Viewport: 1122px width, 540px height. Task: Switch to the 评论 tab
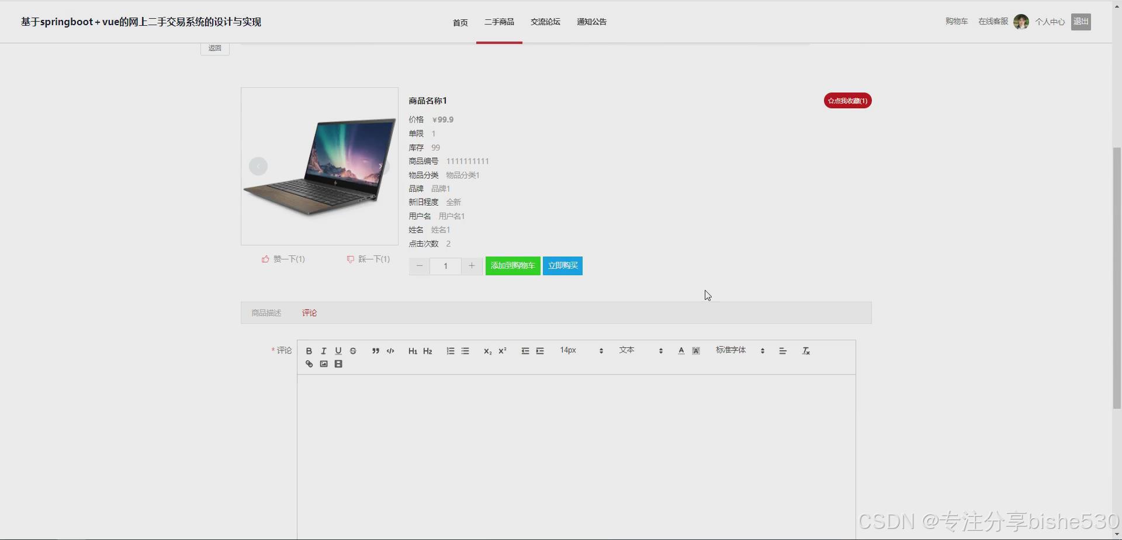pyautogui.click(x=309, y=313)
